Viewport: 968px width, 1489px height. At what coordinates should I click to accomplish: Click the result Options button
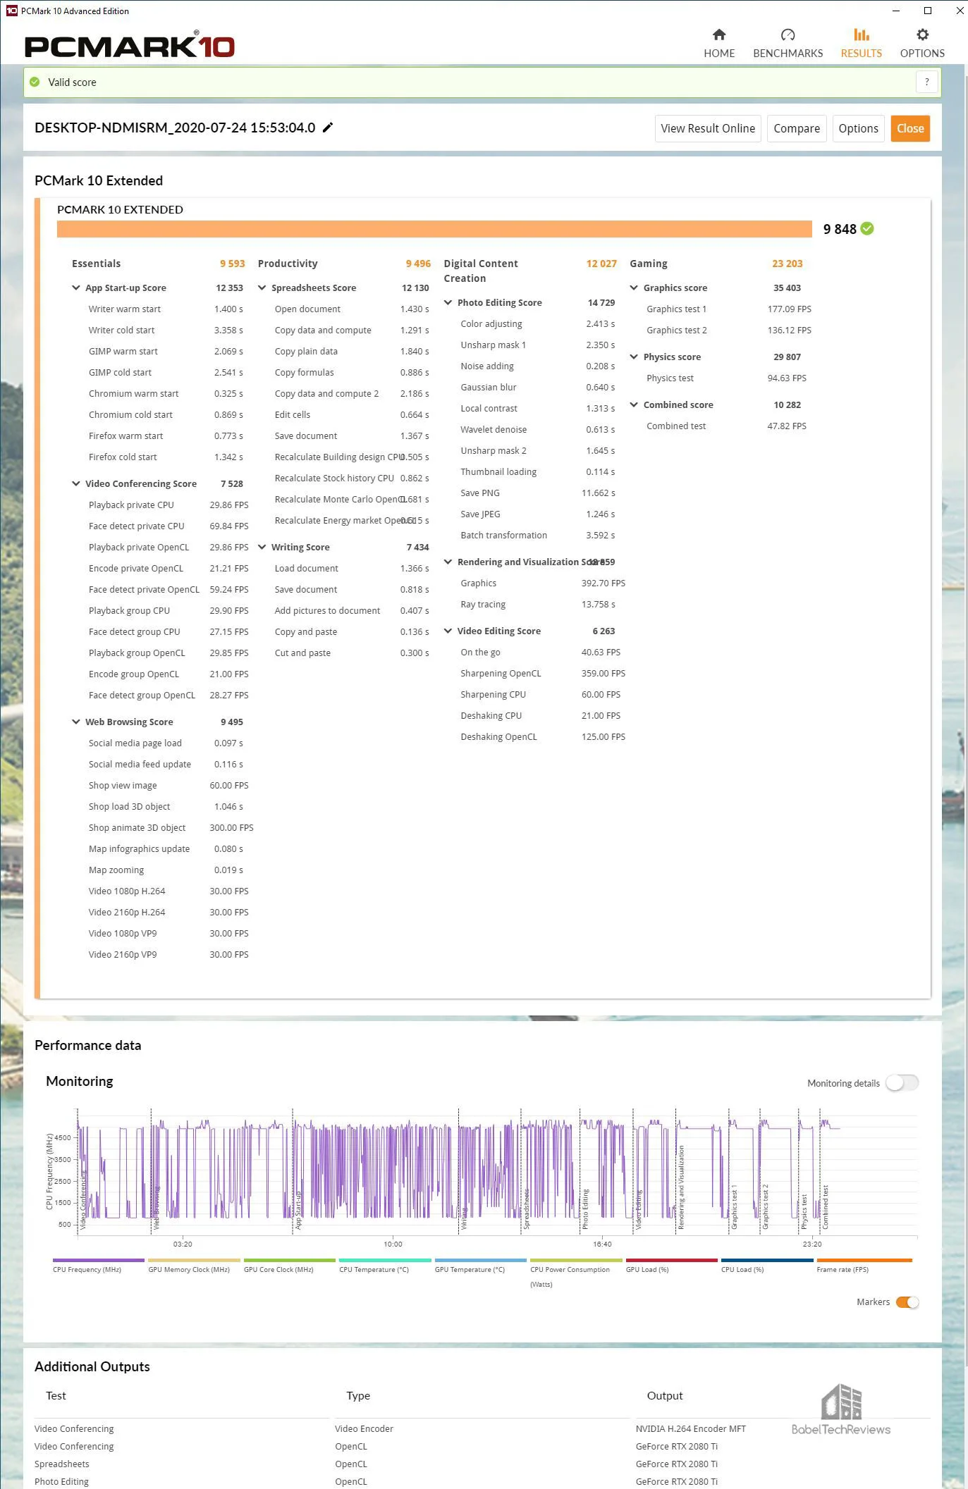[x=858, y=128]
